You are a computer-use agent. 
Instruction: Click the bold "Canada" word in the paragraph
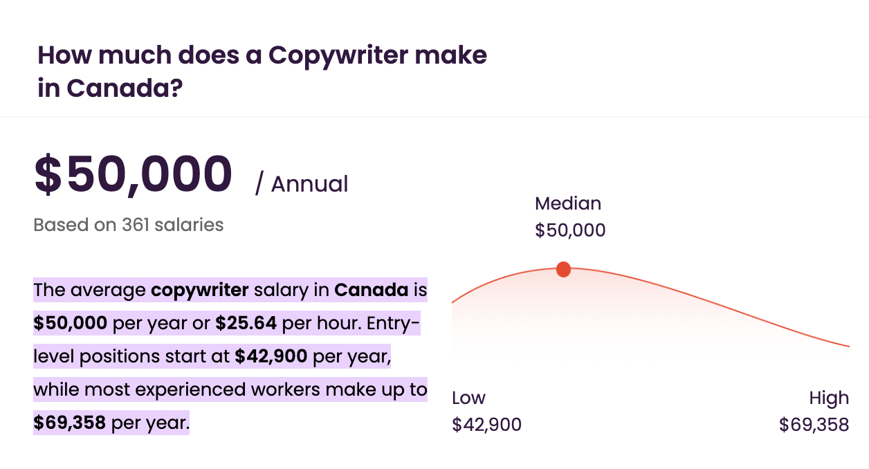click(372, 290)
